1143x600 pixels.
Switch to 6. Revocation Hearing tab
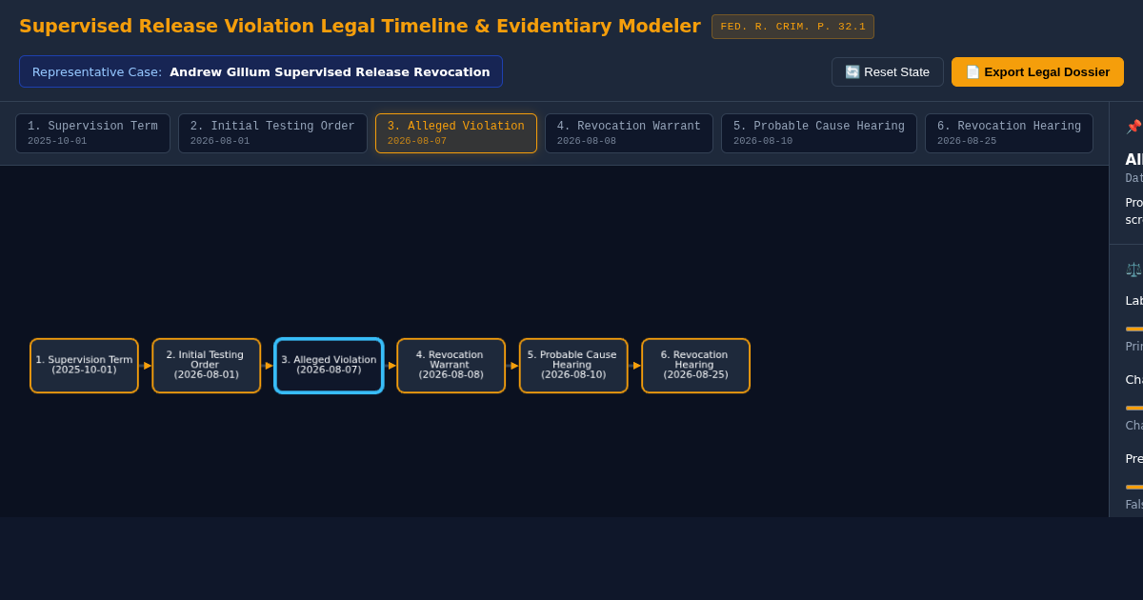coord(1009,133)
